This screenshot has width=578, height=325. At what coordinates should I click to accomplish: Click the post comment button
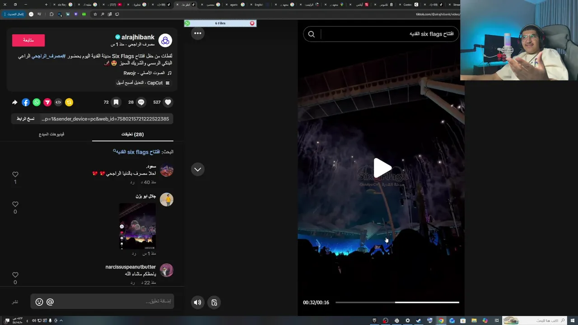(x=15, y=302)
